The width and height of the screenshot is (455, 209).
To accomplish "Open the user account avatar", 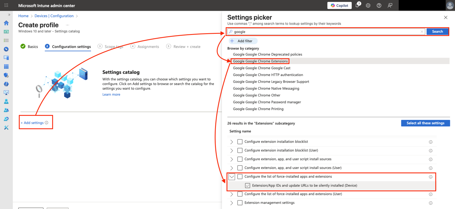I will coord(450,5).
